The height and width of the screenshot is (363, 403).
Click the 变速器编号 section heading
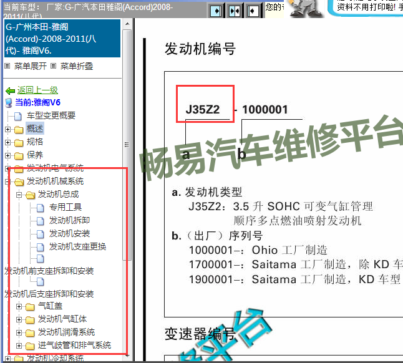point(200,334)
